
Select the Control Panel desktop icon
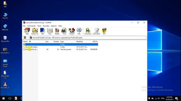[x=5, y=63]
